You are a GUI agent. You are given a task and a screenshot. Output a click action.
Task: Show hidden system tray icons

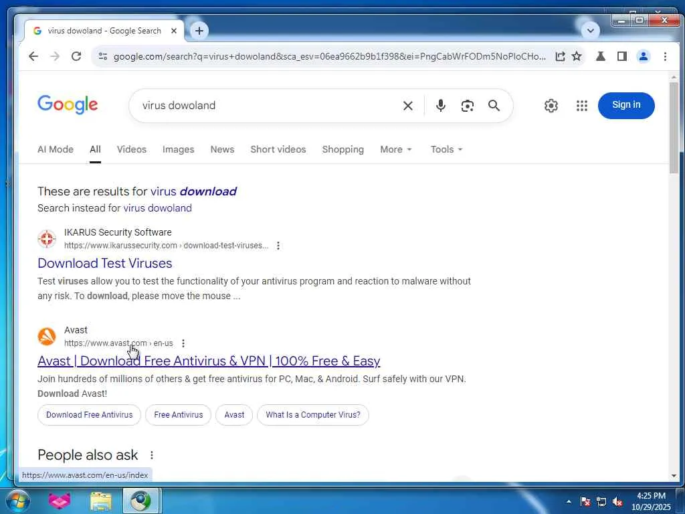tap(569, 501)
